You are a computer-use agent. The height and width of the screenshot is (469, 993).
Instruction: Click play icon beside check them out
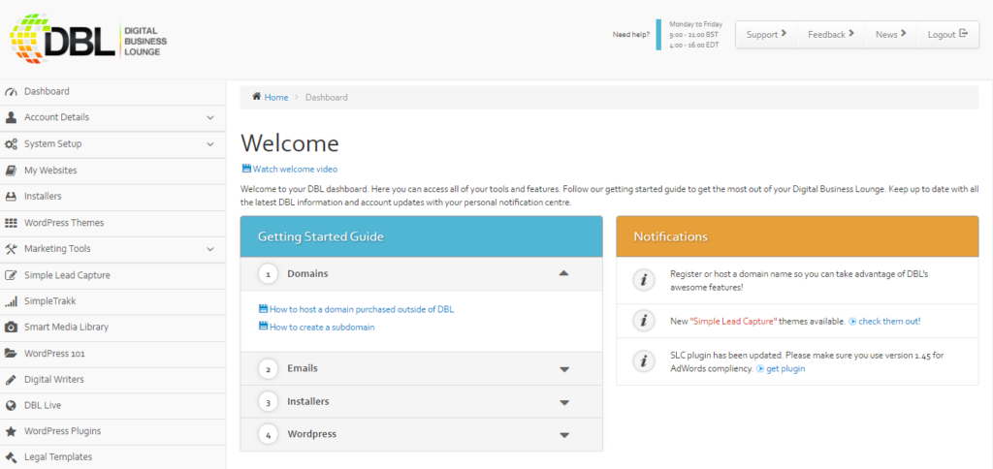point(852,322)
